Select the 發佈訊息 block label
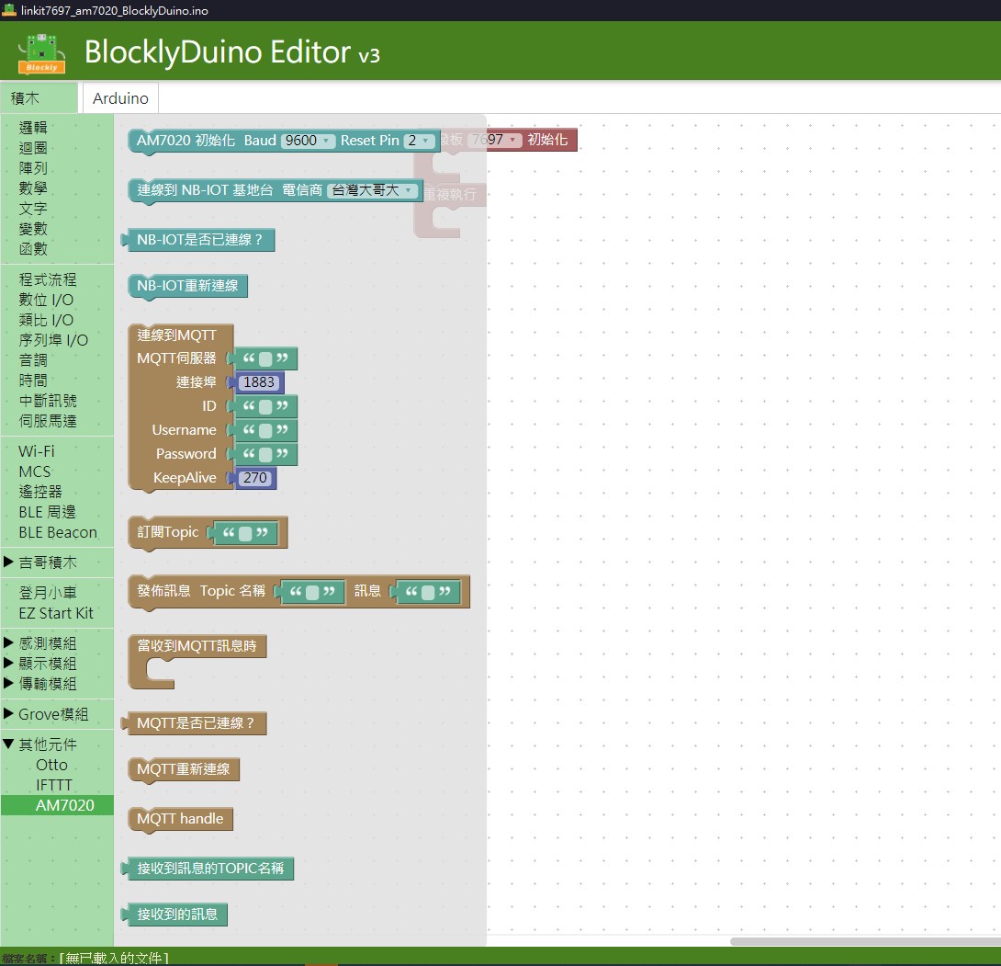1001x966 pixels. point(164,591)
